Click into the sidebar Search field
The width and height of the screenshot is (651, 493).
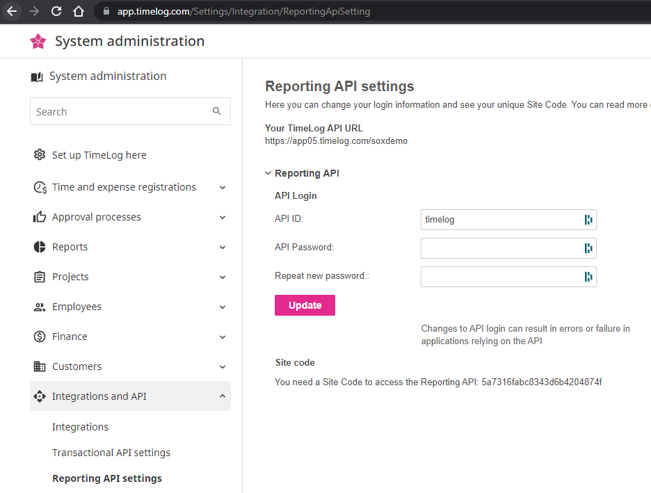[x=118, y=111]
